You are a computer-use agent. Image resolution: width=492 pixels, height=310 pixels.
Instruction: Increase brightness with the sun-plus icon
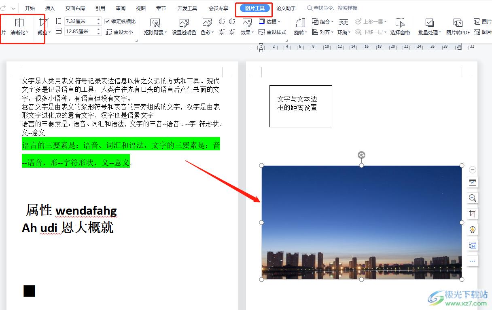pos(222,32)
